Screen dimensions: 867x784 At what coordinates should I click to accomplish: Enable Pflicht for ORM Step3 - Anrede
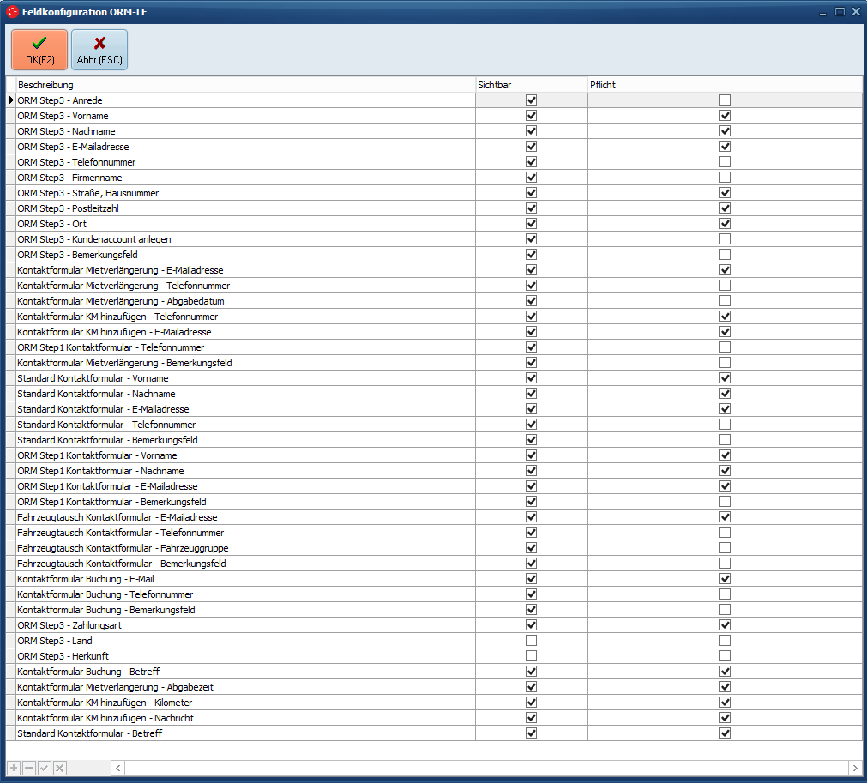tap(725, 100)
